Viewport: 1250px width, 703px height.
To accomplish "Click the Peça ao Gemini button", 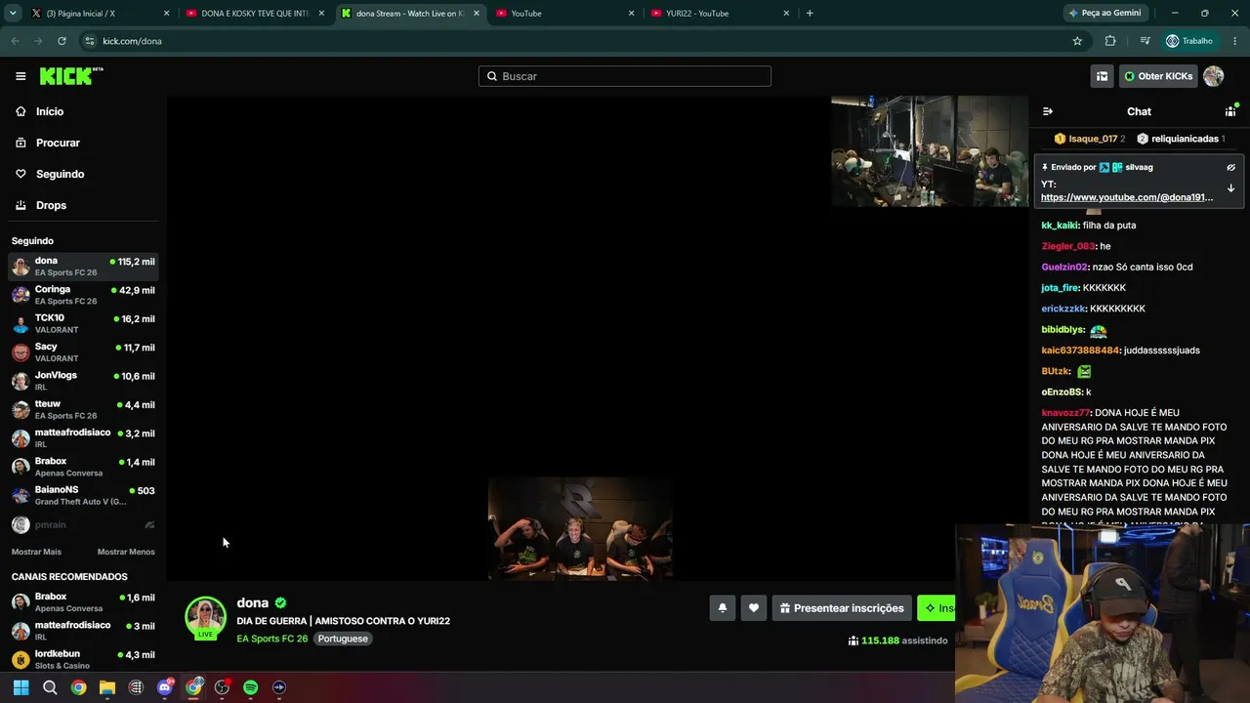I will tap(1105, 14).
